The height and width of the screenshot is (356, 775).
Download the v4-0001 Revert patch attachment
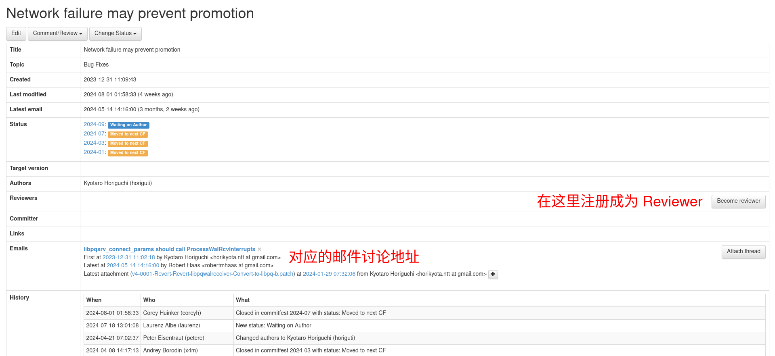click(x=213, y=274)
